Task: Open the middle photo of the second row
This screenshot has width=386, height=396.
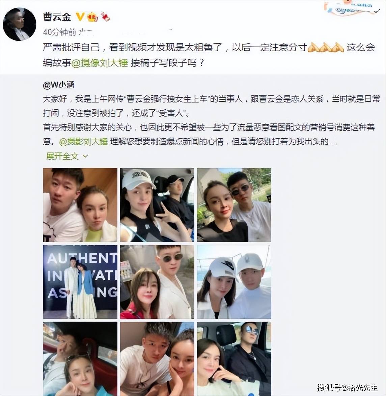Action: (x=157, y=282)
